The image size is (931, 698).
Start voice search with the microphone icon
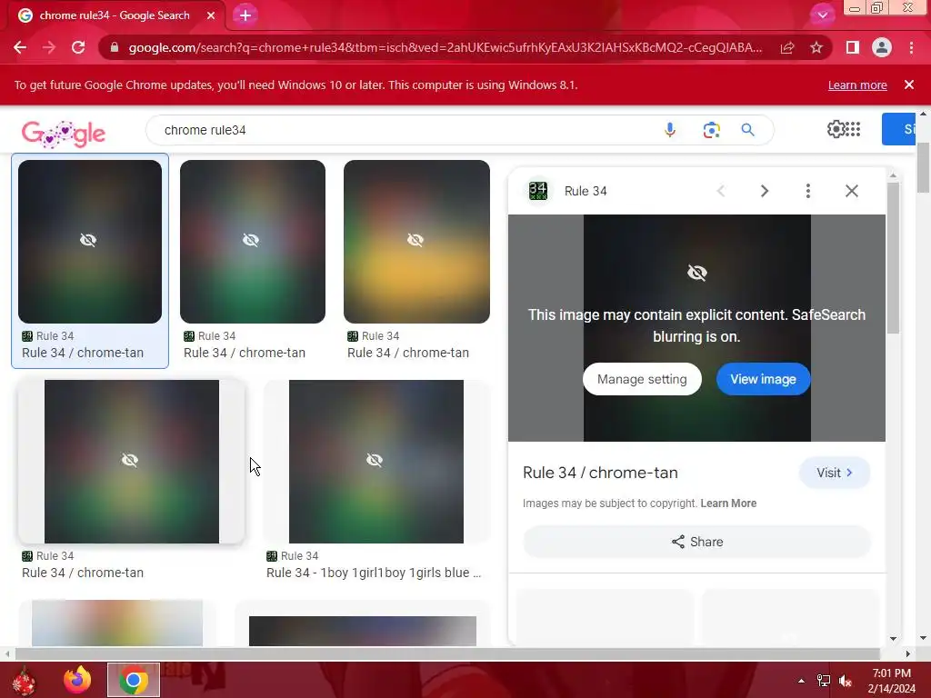670,130
